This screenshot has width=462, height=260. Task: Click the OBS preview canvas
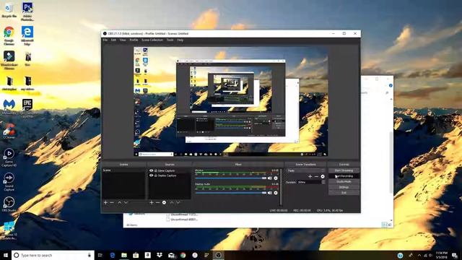click(x=231, y=101)
